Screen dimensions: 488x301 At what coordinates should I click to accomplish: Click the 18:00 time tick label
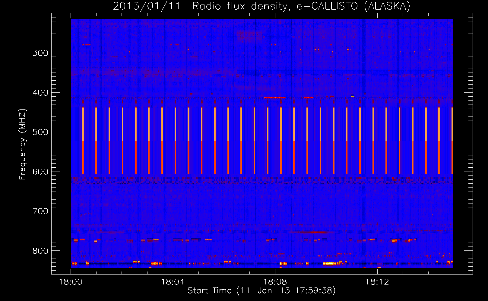click(x=71, y=282)
